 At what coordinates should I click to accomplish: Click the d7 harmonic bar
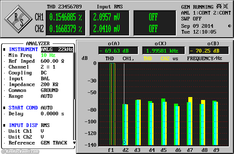[189, 121]
